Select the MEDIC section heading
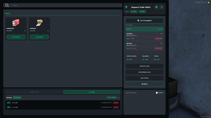 point(8,13)
